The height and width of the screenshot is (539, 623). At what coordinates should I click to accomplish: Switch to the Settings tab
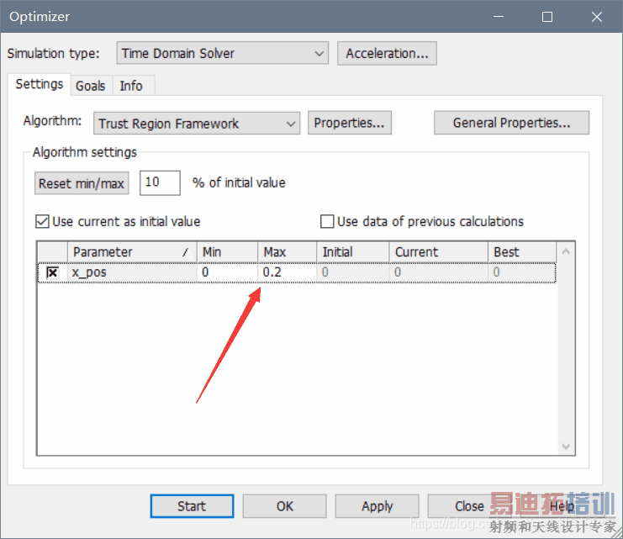pos(40,84)
